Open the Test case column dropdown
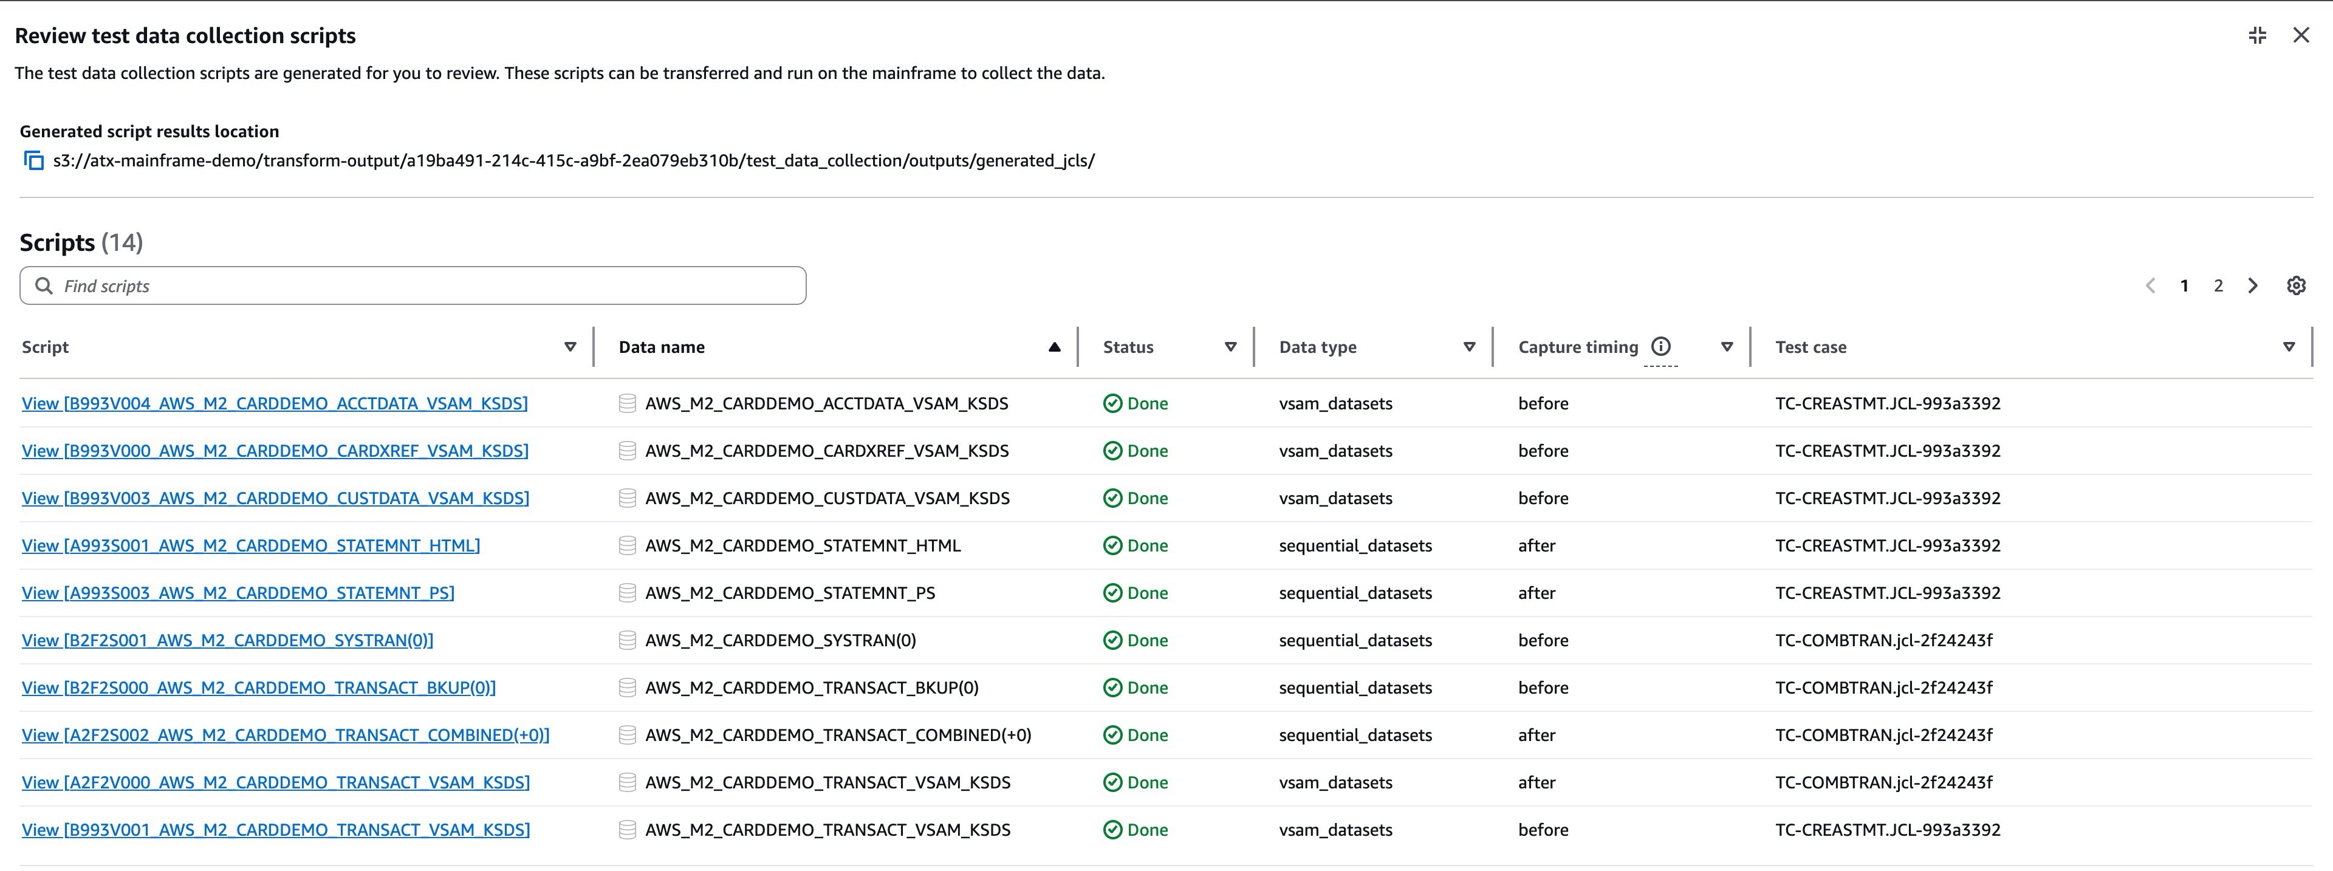The width and height of the screenshot is (2333, 871). tap(2289, 346)
